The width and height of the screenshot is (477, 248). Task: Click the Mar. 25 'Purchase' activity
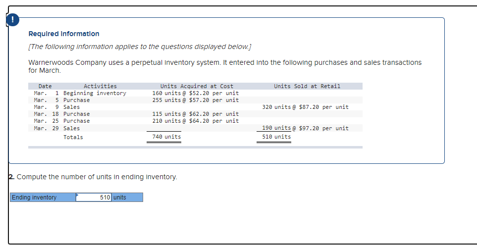[76, 121]
